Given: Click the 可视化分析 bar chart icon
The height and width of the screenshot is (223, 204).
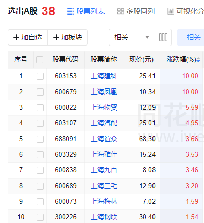Looking at the screenshot, I should [170, 11].
